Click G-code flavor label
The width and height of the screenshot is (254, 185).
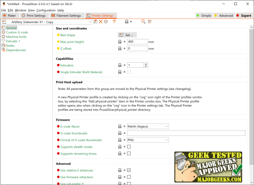pyautogui.click(x=70, y=126)
